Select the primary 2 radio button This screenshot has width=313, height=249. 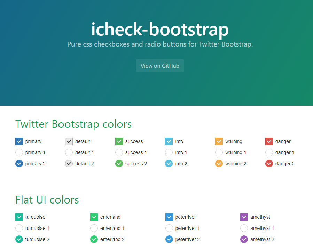[x=19, y=164]
